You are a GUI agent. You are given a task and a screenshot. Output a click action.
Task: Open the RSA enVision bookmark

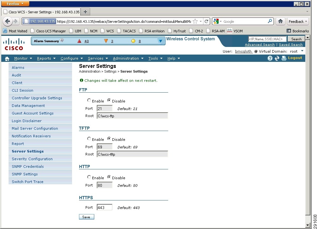click(x=152, y=31)
